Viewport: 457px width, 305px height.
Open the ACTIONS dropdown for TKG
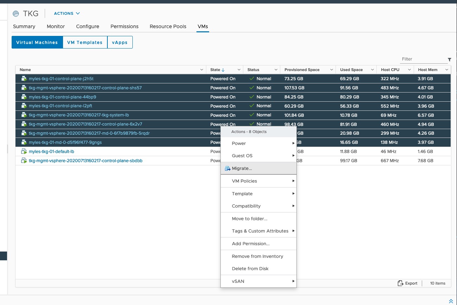tap(67, 13)
